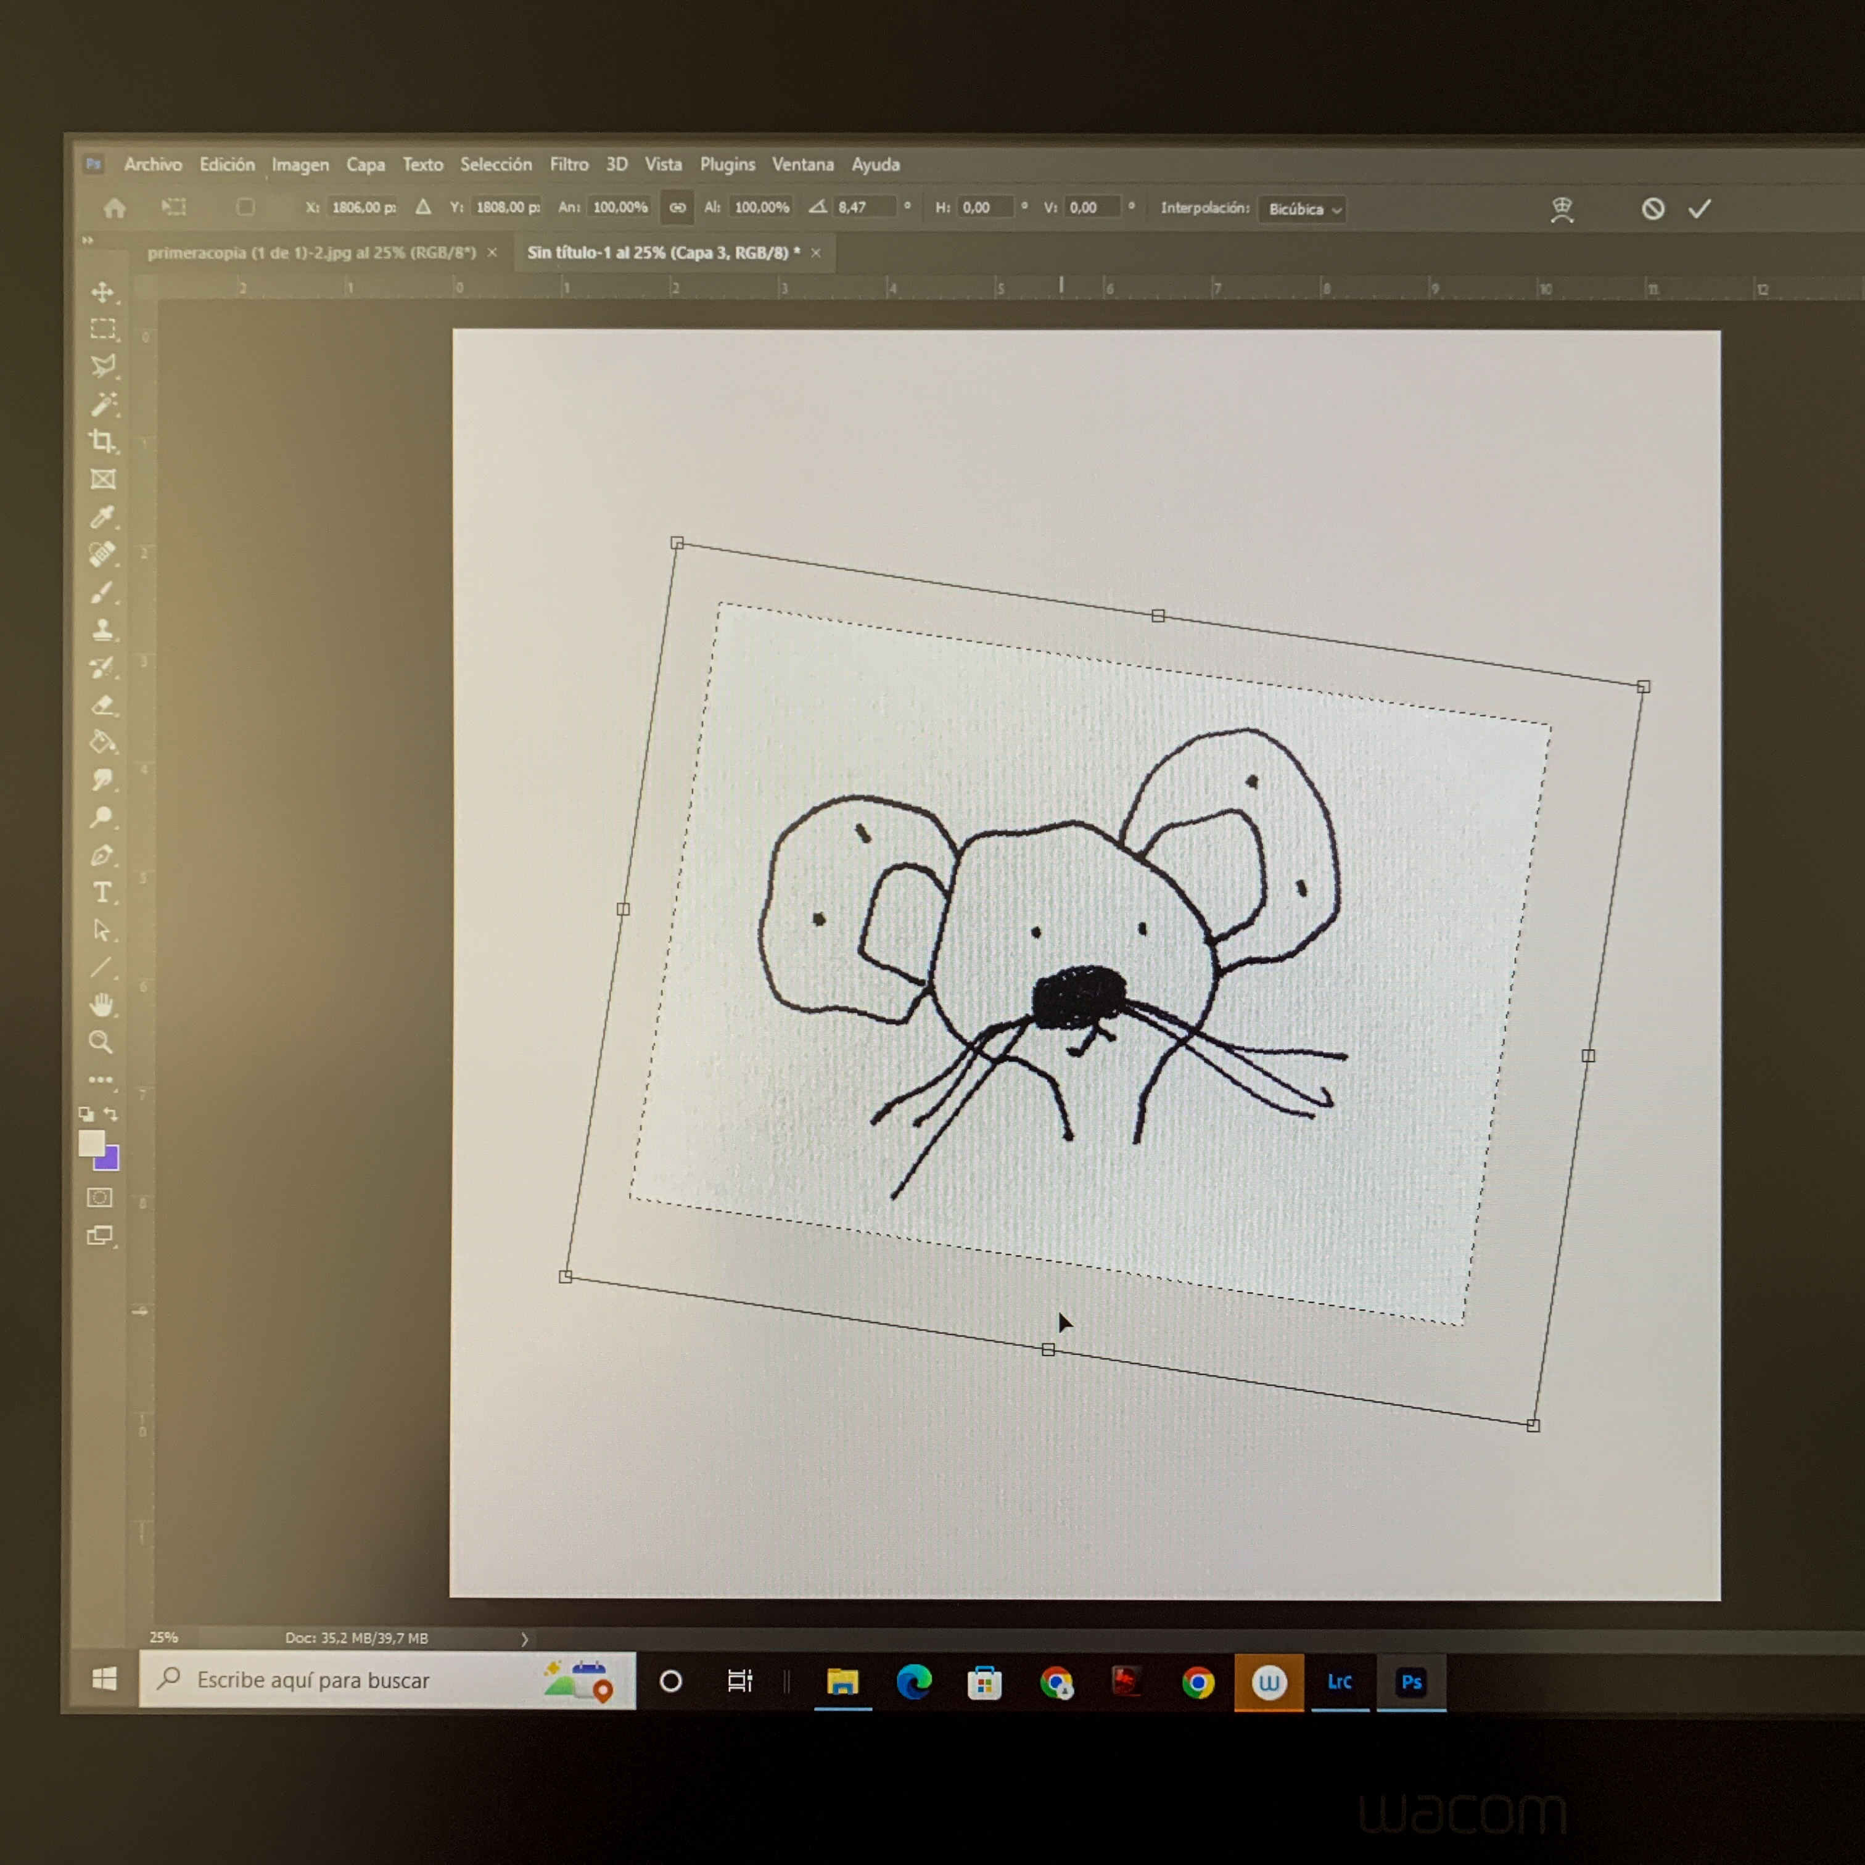
Task: Select the Clone Stamp tool
Action: coord(102,630)
